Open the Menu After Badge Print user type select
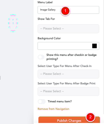Viewport: 104px width, 124px height. coord(68,91)
